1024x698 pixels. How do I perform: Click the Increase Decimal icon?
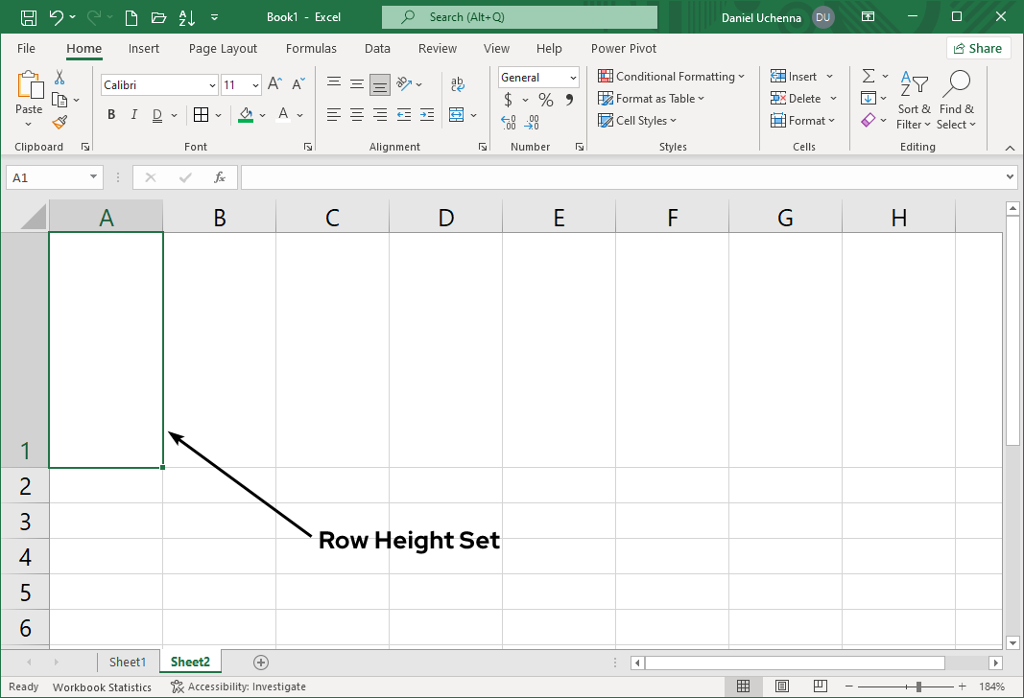click(x=508, y=123)
